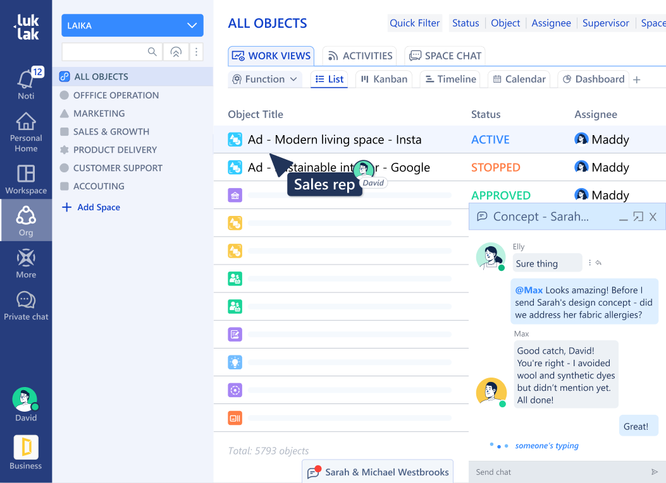Click the send arrow in chat
This screenshot has height=483, width=666.
tap(654, 472)
